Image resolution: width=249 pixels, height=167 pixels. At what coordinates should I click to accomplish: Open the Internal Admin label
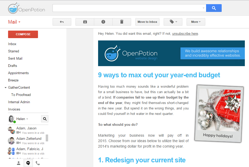[19, 102]
